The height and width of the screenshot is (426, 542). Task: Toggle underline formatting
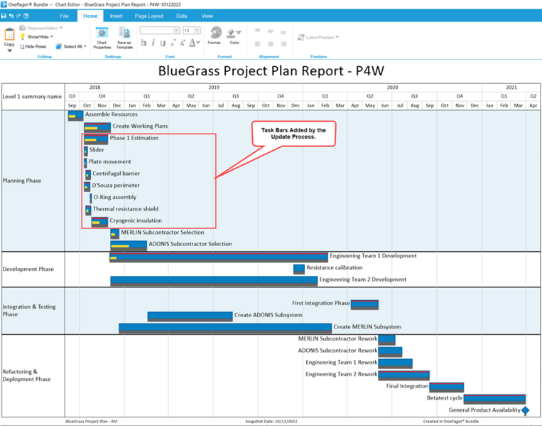[163, 43]
